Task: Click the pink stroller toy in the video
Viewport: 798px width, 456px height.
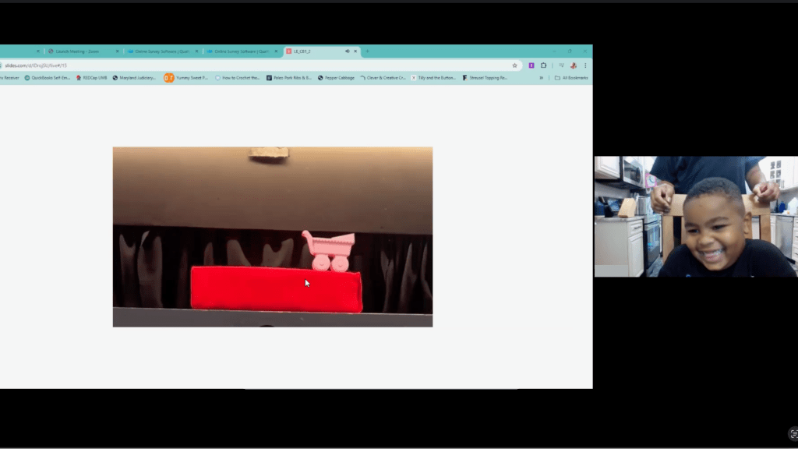Action: (x=330, y=251)
